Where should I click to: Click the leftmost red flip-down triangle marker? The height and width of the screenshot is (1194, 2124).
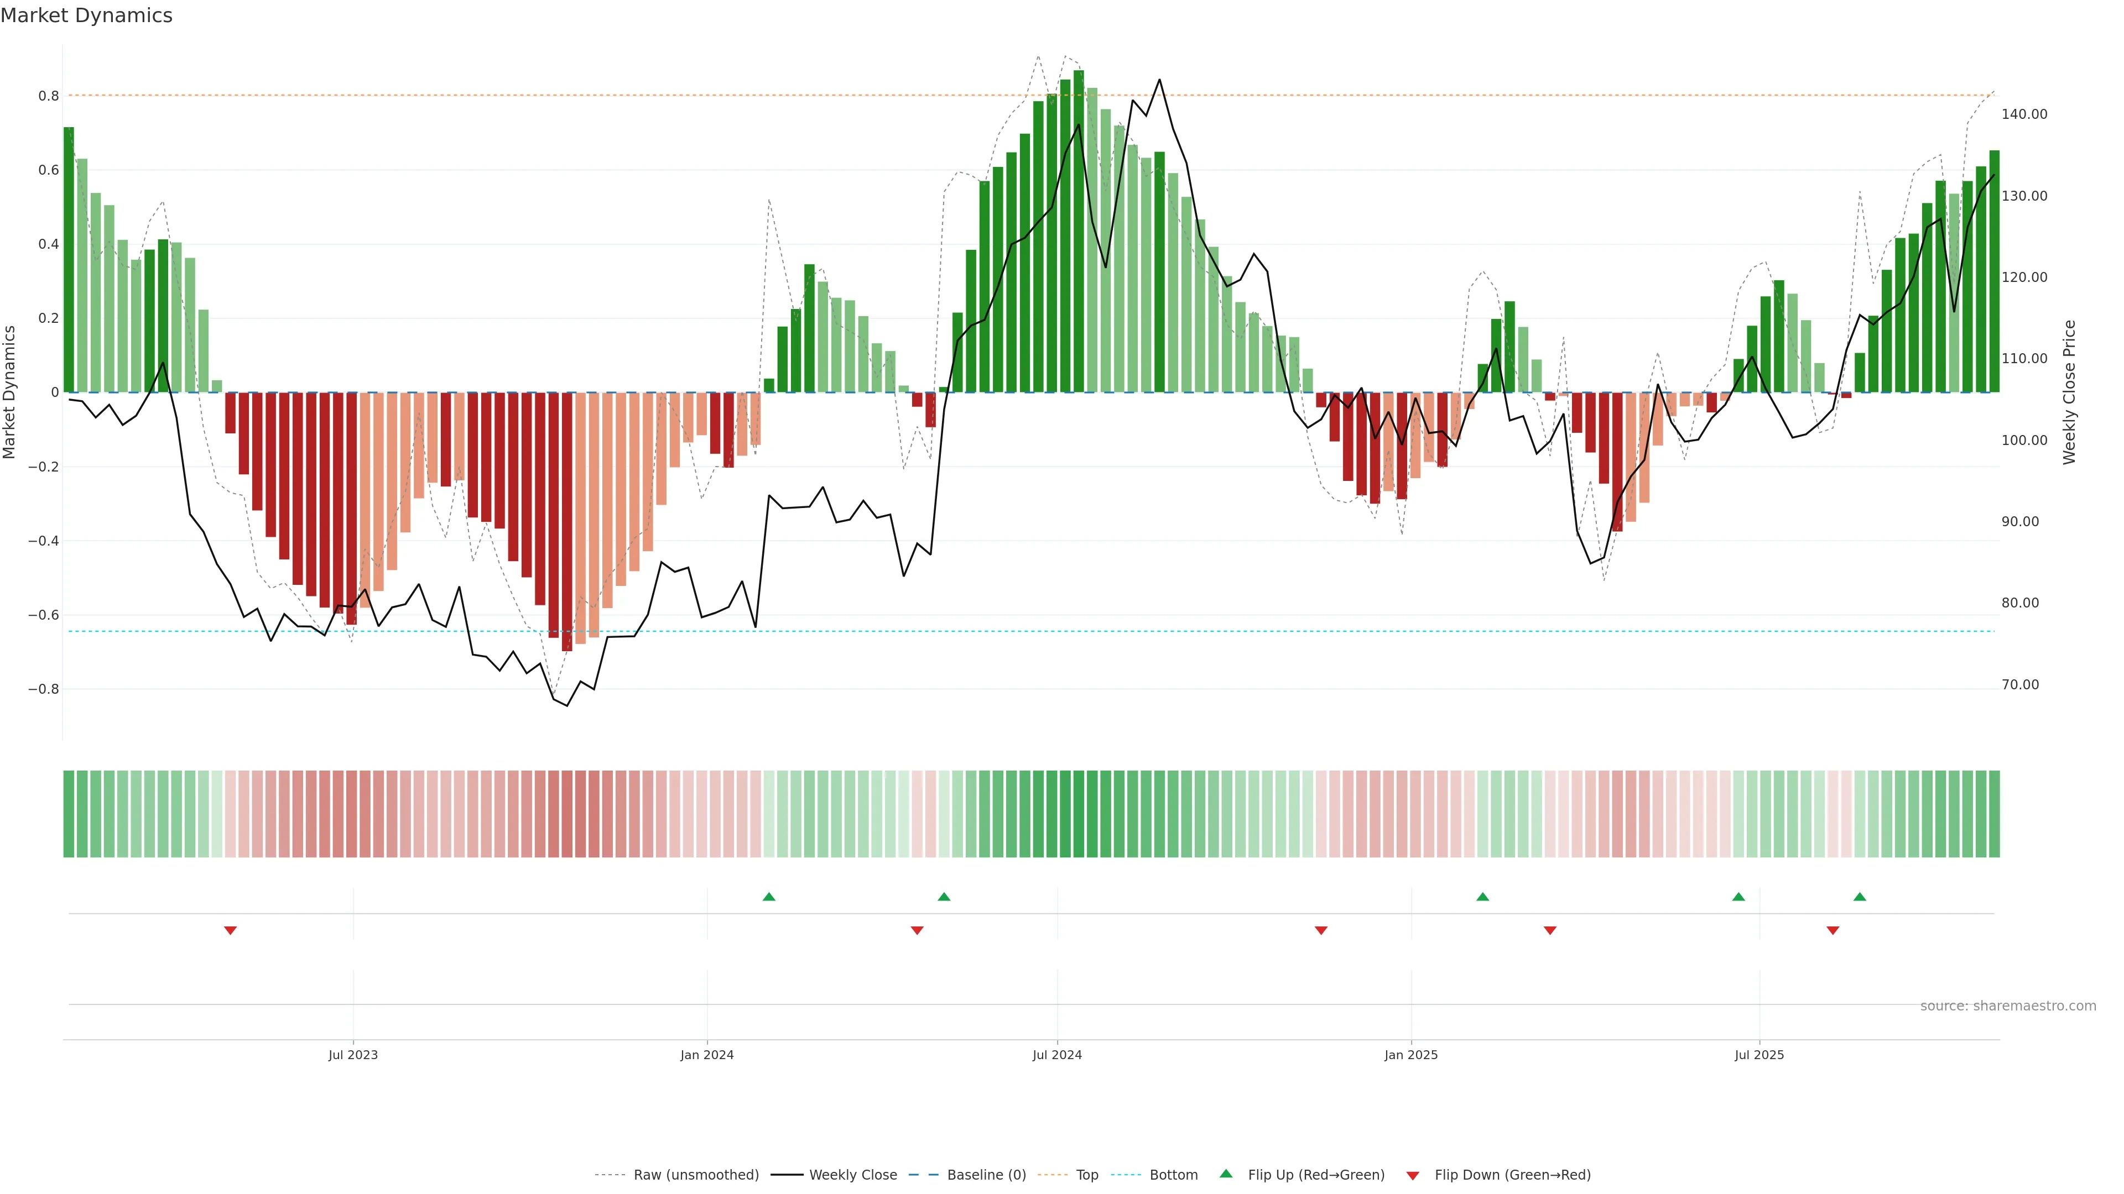(x=230, y=930)
